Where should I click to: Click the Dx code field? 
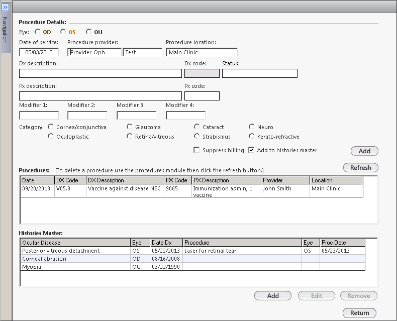pyautogui.click(x=202, y=73)
